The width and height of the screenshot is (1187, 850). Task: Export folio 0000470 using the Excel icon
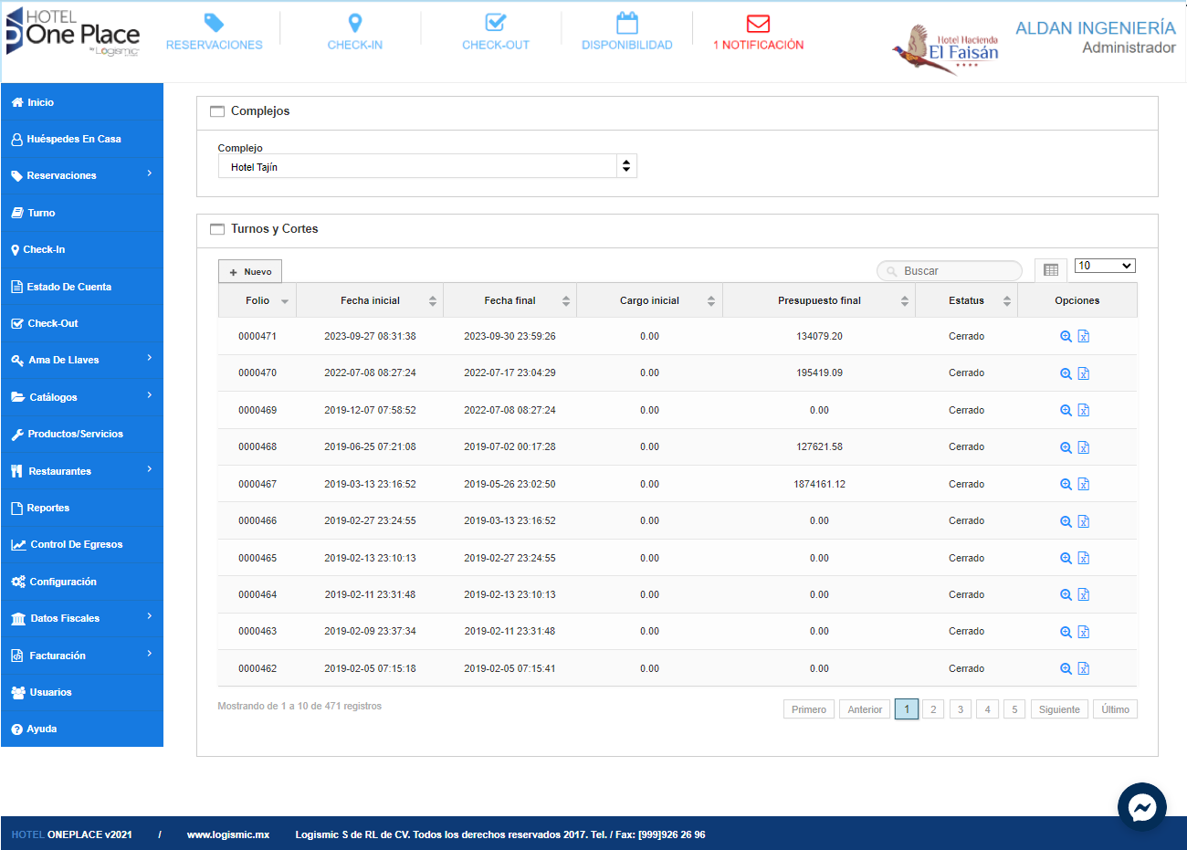pos(1084,373)
